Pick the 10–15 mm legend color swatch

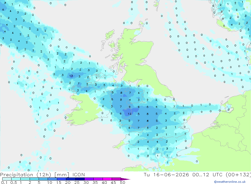[52, 179]
